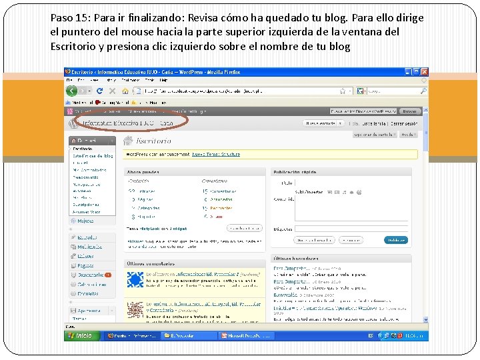This screenshot has width=480, height=360.
Task: Collapse the Apariencia sidebar menu arrow
Action: click(112, 311)
